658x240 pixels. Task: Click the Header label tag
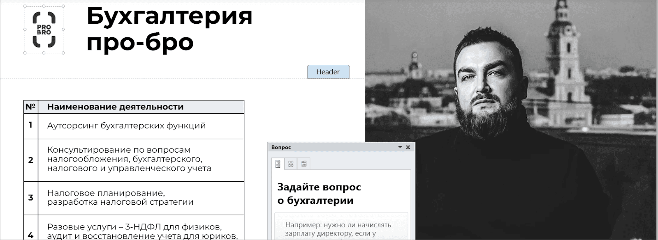pos(328,72)
